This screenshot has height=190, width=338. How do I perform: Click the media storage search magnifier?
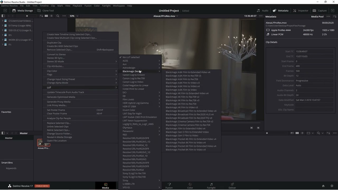tap(58, 16)
